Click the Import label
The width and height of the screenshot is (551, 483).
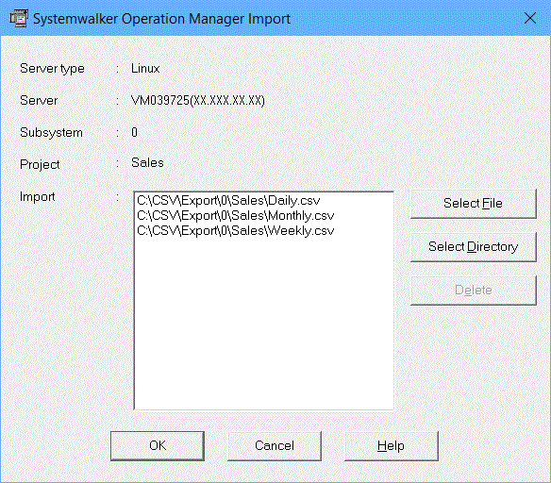37,197
